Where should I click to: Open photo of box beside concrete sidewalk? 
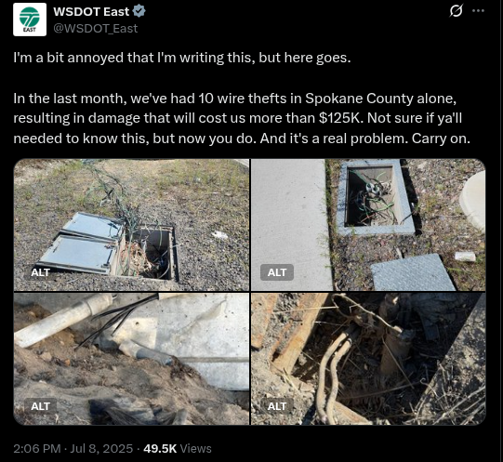tap(368, 225)
